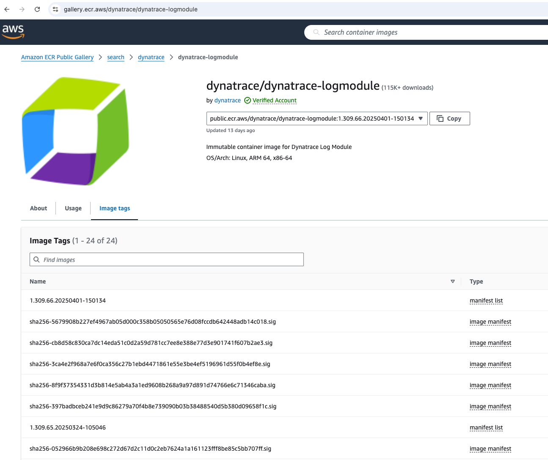548x460 pixels.
Task: Click the Type column header
Action: [x=476, y=281]
